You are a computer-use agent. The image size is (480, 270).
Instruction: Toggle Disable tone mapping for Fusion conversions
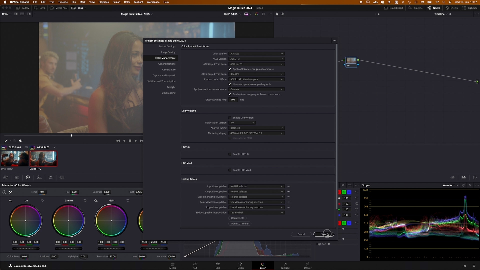click(x=230, y=94)
